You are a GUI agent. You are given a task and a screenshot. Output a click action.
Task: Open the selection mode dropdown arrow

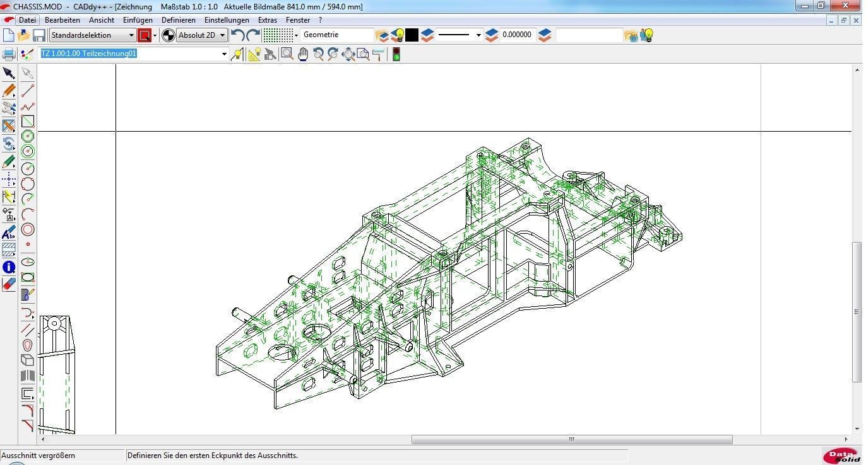(155, 35)
